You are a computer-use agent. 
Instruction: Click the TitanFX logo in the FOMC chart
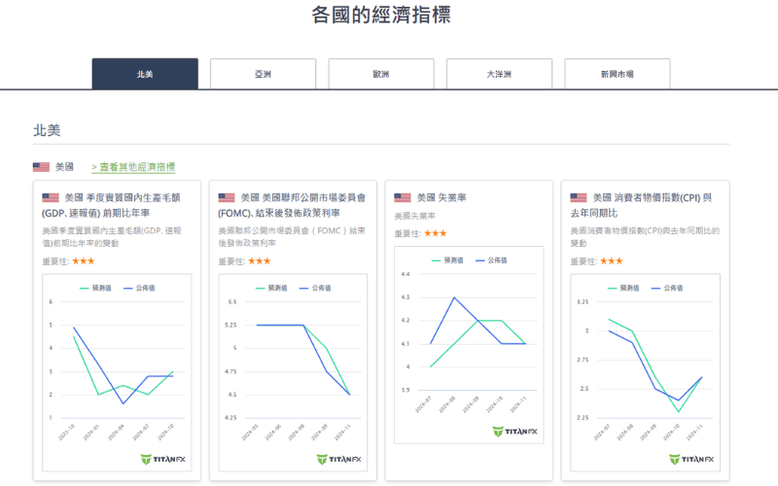(x=339, y=460)
